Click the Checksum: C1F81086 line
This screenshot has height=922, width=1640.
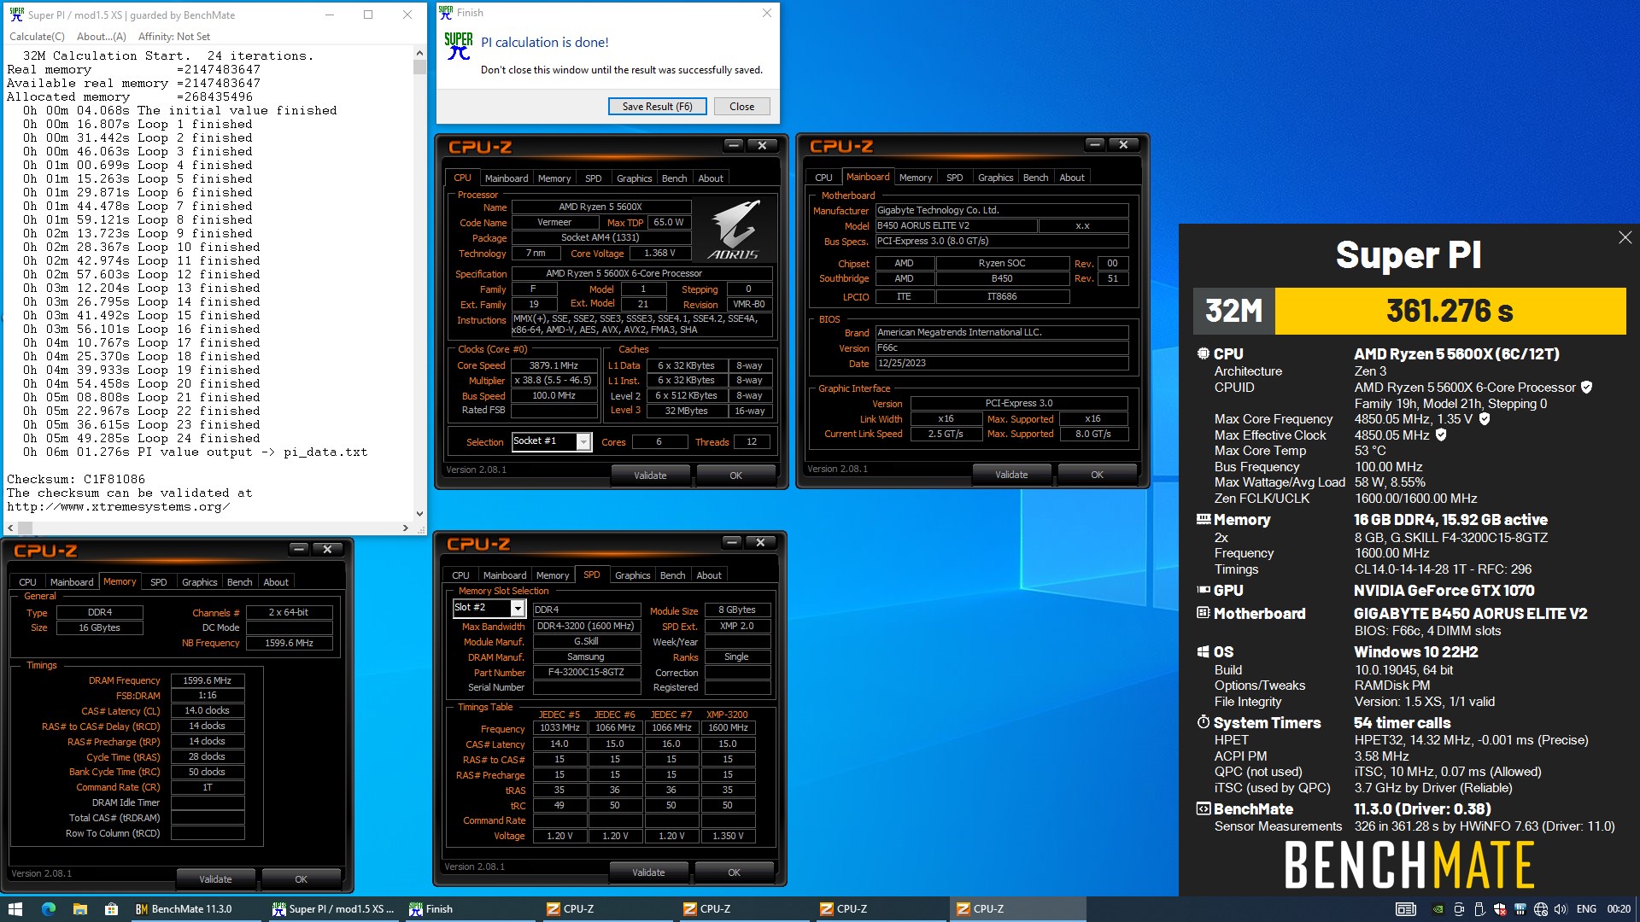[76, 479]
